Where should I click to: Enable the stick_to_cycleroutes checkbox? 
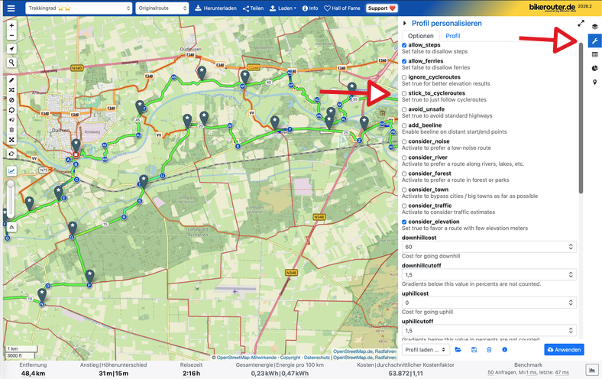pos(405,93)
